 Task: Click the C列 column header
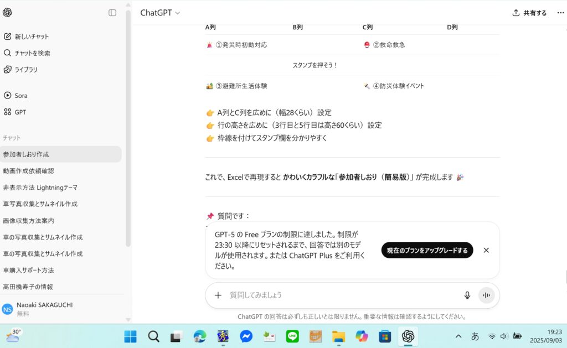pos(368,27)
